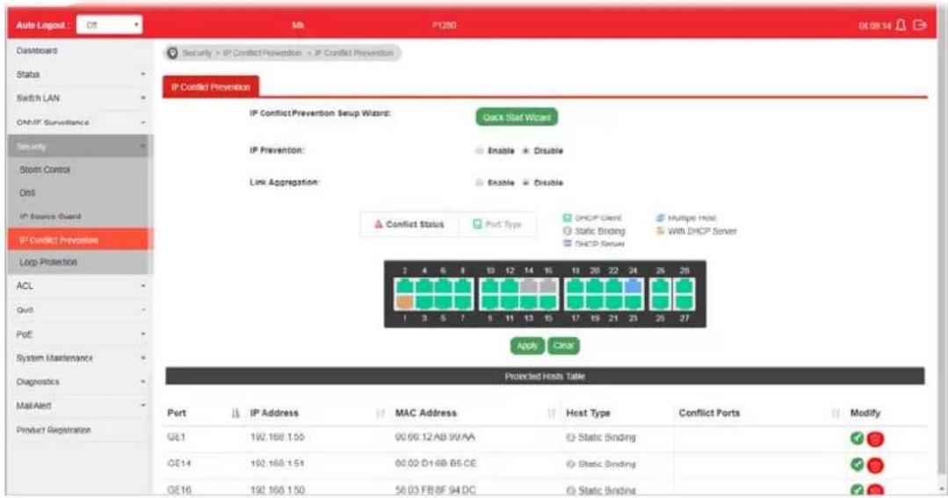Viewport: 948px width, 498px height.
Task: Click the location pin icon in breadcrumb
Action: pos(172,54)
